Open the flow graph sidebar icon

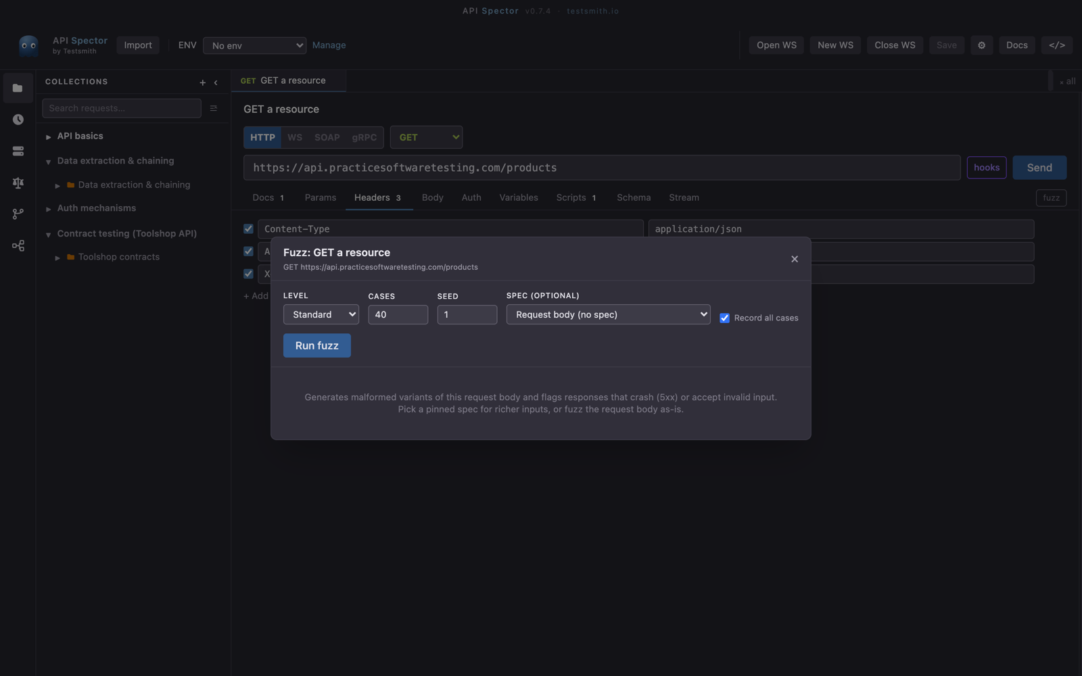tap(18, 245)
